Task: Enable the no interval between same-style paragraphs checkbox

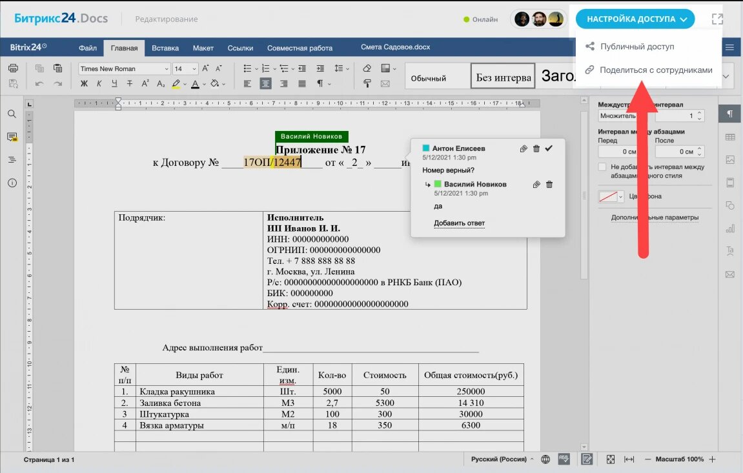Action: (x=602, y=166)
